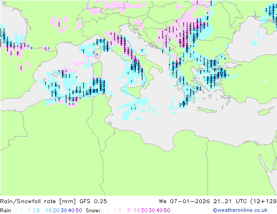This screenshot has height=214, width=277.
Task: Pick the rain legend value 20
Action: pyautogui.click(x=56, y=211)
